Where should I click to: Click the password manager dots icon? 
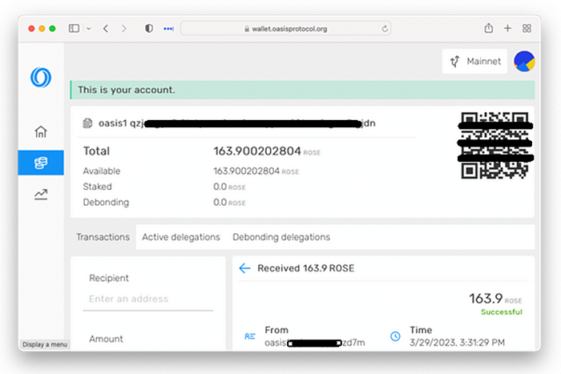tap(168, 29)
